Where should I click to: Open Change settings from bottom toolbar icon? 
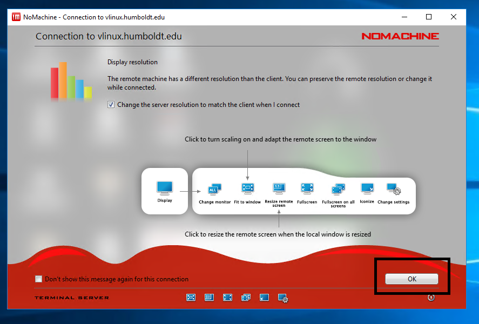(x=283, y=298)
